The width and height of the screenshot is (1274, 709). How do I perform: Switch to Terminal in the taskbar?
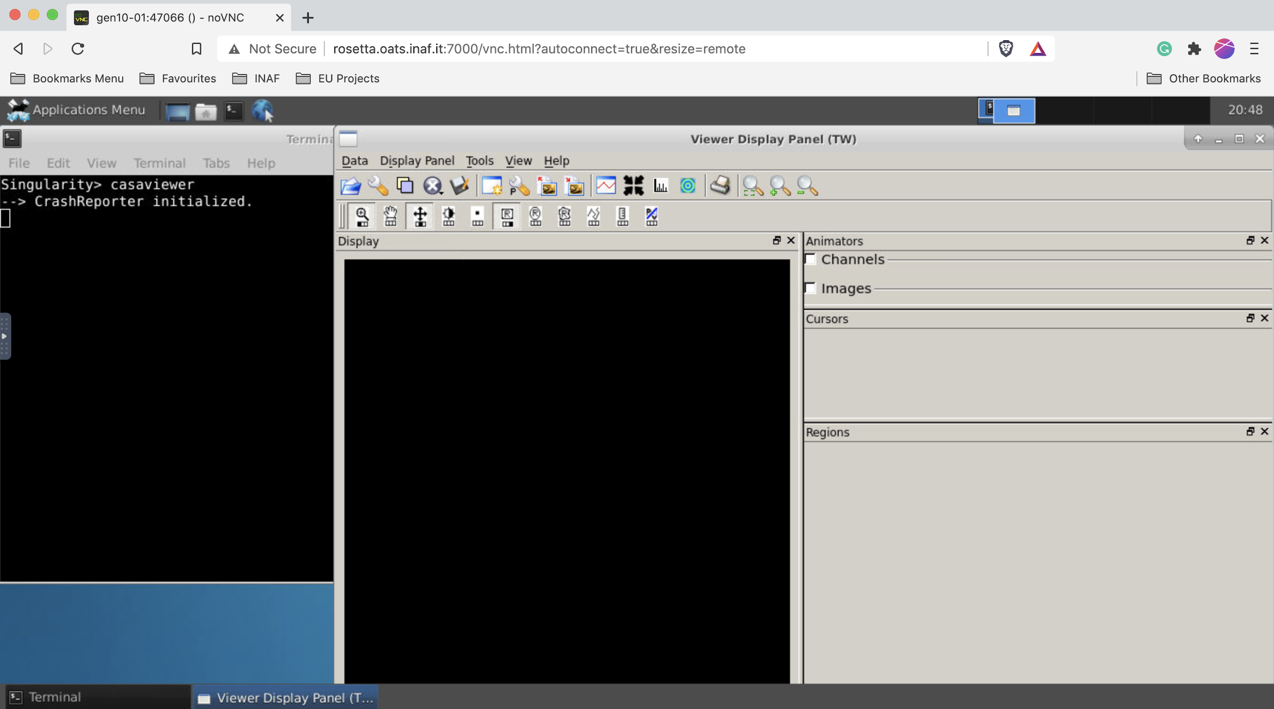[55, 697]
